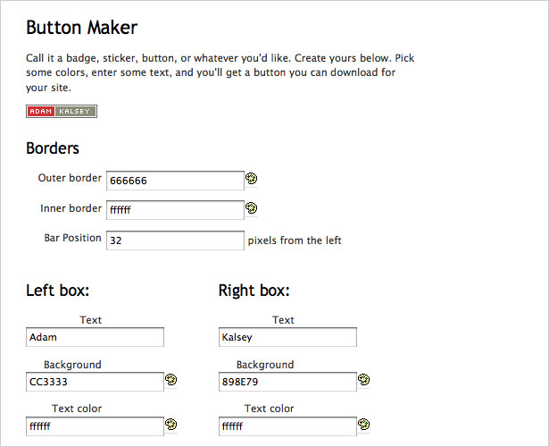Viewport: 549px width, 447px height.
Task: Click the Left box Text field Adam
Action: 95,337
